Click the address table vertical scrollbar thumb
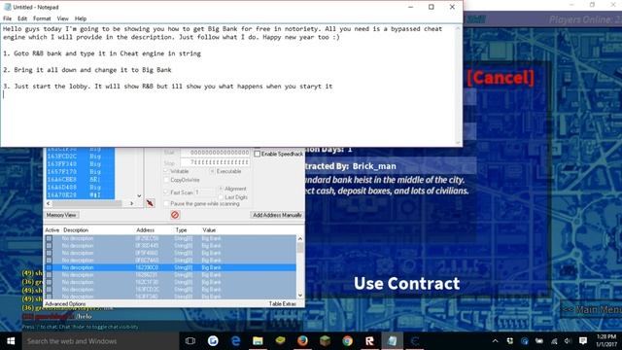Screen dimensions: 622x350 pos(300,248)
